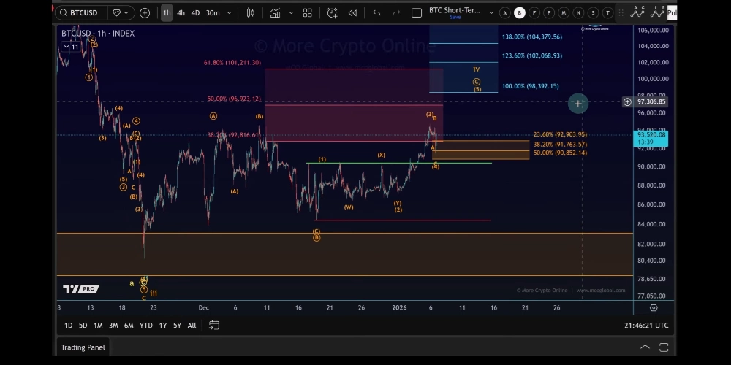Switch chart to the 4h timeframe
Viewport: 731px width, 365px height.
click(x=181, y=12)
